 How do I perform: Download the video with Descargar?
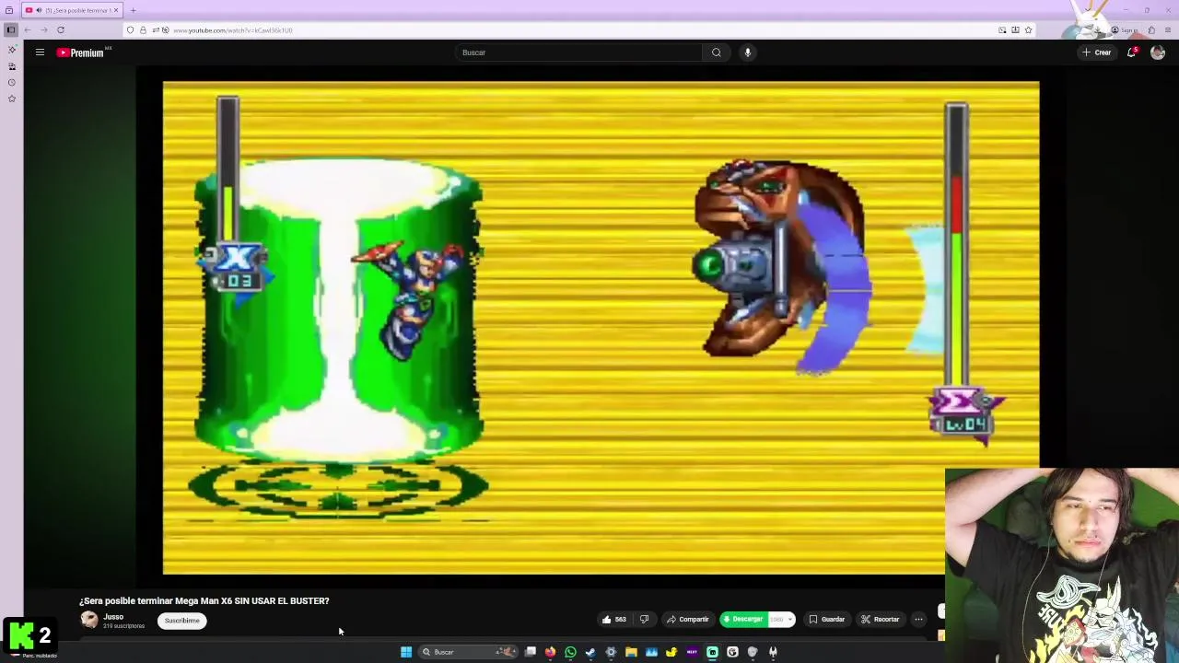click(x=742, y=620)
